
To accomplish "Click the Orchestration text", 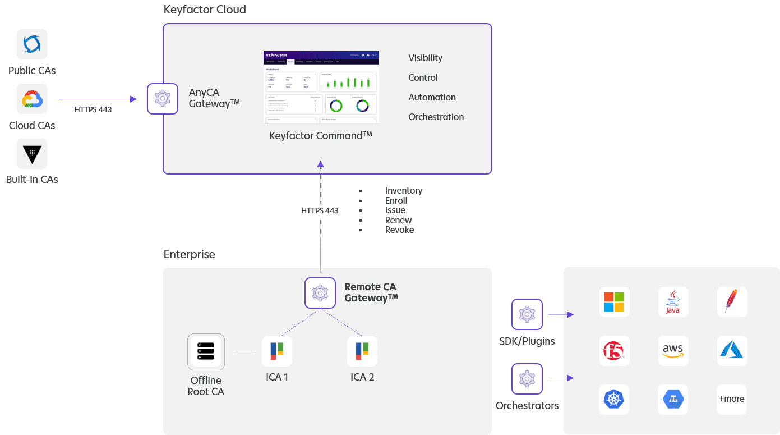I will (x=436, y=117).
